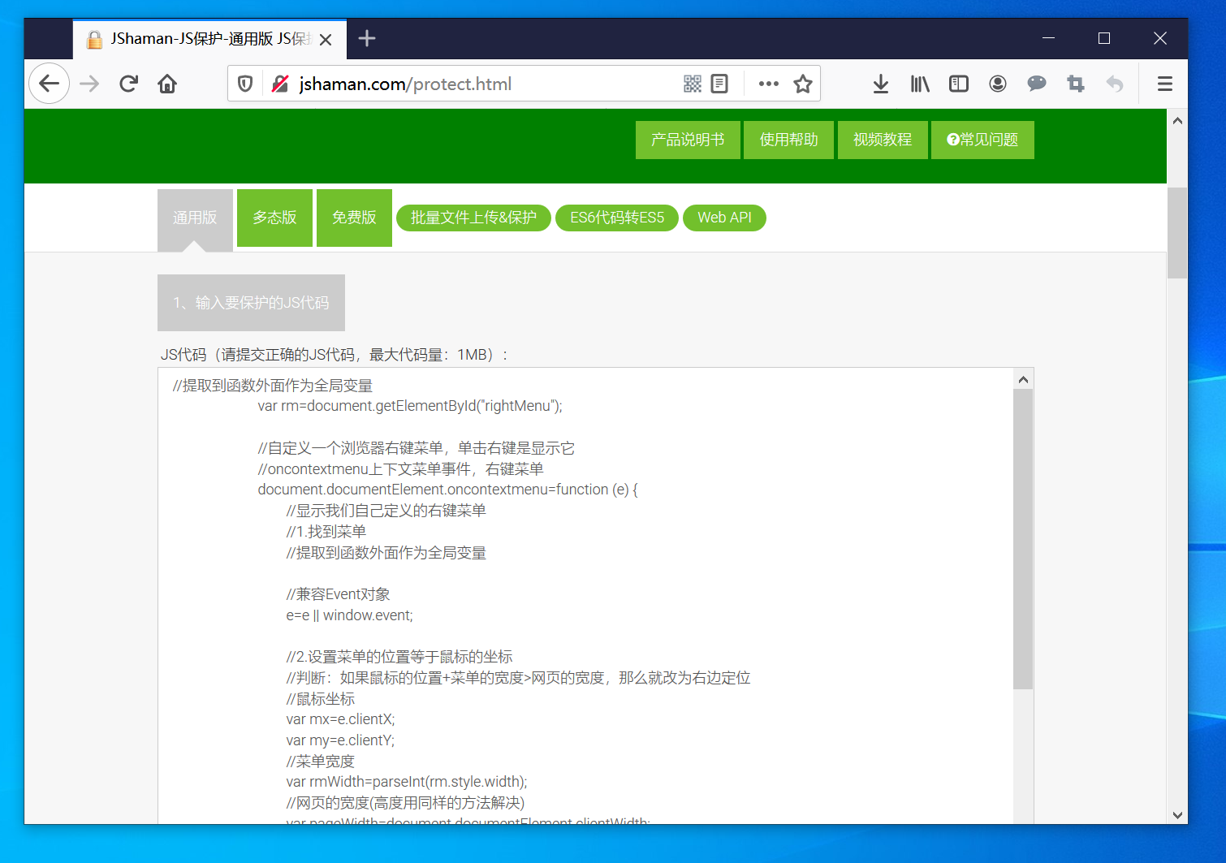The height and width of the screenshot is (863, 1226).
Task: Open a new browser tab
Action: coord(367,38)
